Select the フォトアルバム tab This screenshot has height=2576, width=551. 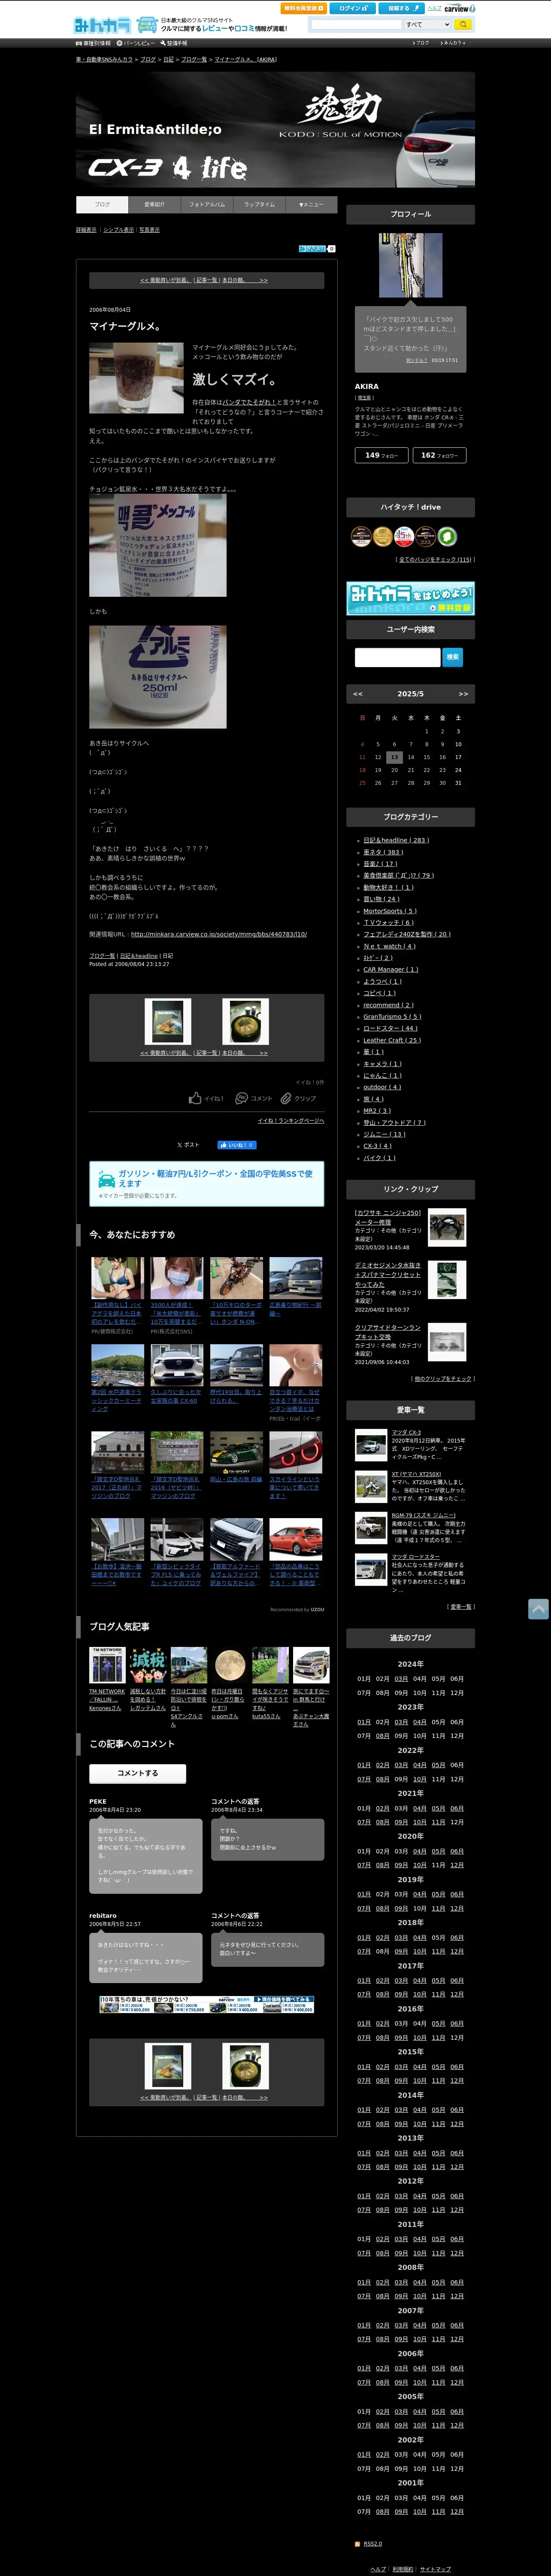pyautogui.click(x=207, y=204)
